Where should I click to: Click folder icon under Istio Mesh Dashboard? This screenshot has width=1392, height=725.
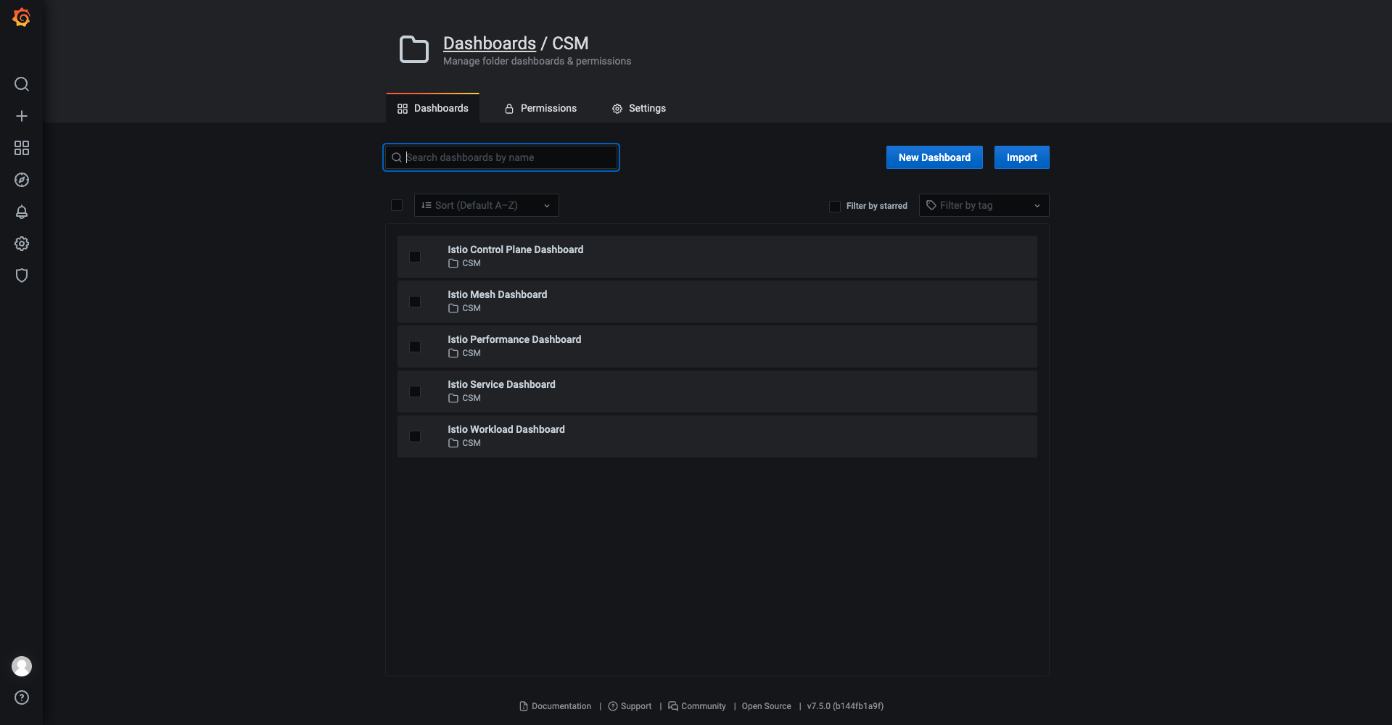coord(453,308)
